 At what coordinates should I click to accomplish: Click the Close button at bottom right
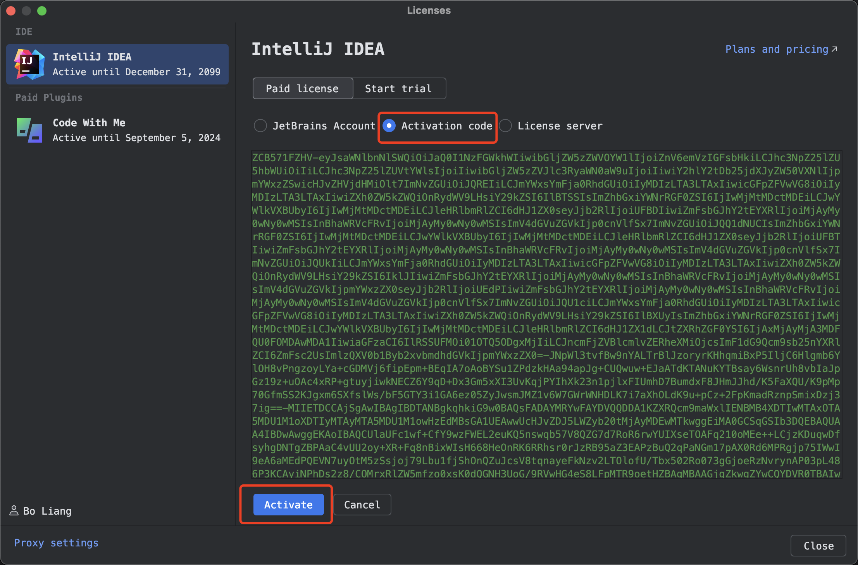[x=818, y=546]
